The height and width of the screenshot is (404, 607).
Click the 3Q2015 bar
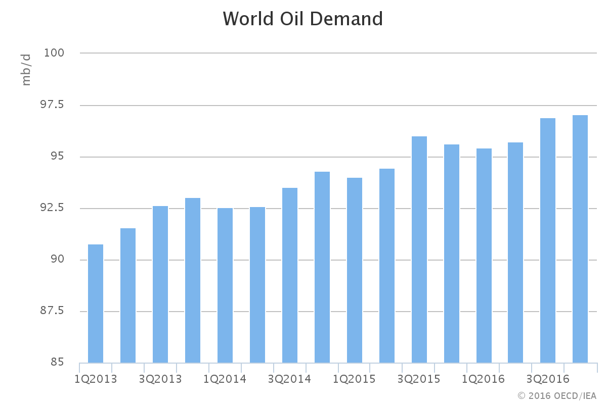pos(419,249)
